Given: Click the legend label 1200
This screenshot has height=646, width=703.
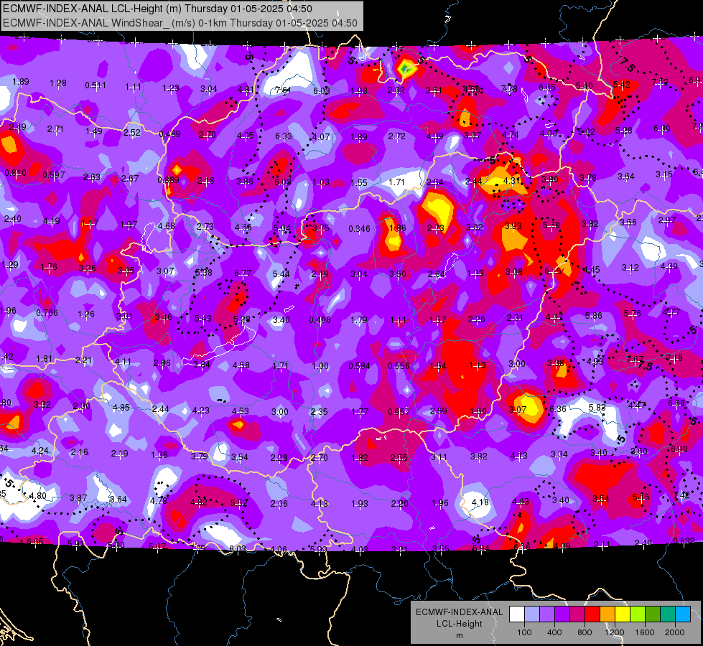Looking at the screenshot, I should click(615, 632).
